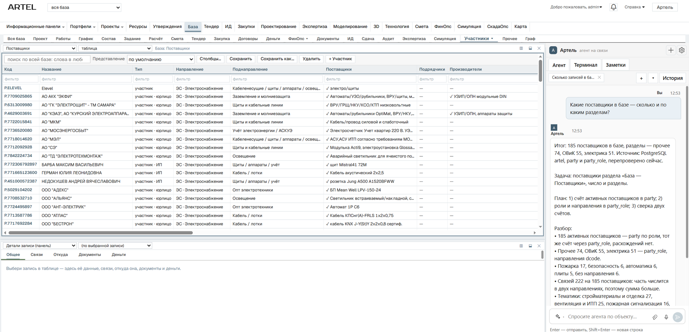
Task: Click the columns layout icon of the Детали записи panel
Action: 521,246
